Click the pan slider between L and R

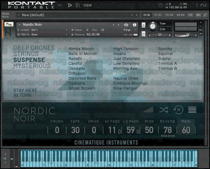point(160,35)
